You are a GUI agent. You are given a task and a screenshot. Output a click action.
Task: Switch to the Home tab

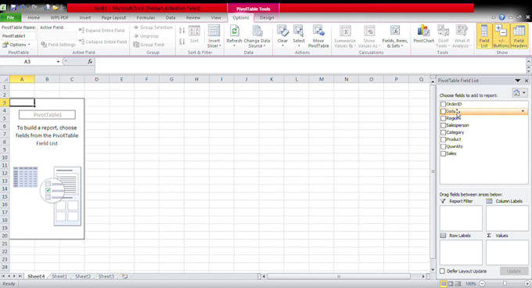pos(34,17)
